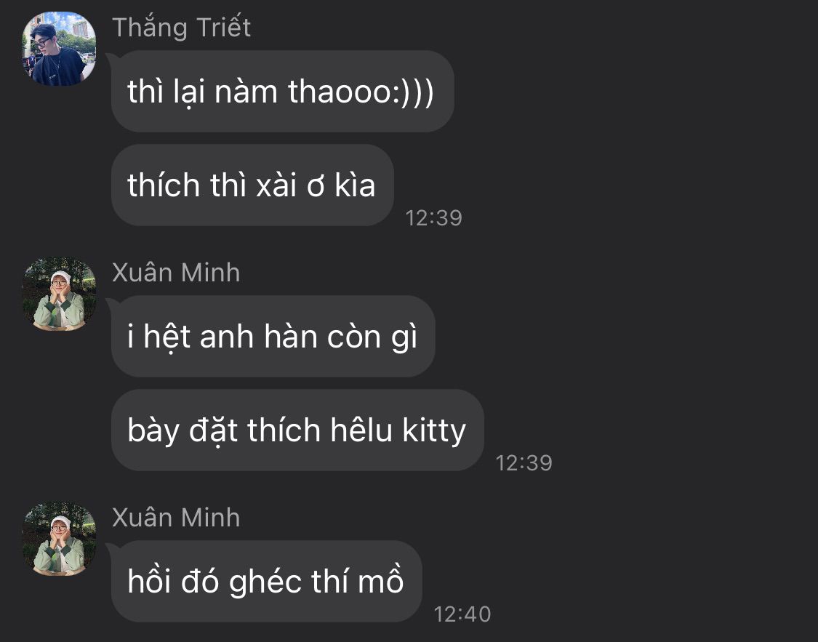This screenshot has height=642, width=818.
Task: Click the word 'kitty' in the message
Action: pyautogui.click(x=434, y=432)
